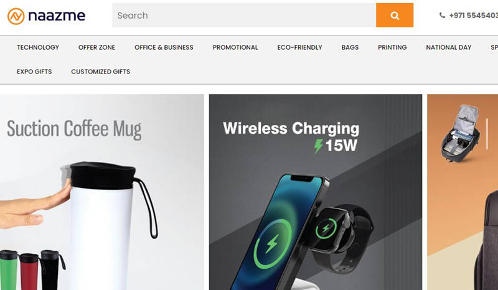Click the naazme logo icon
Image resolution: width=498 pixels, height=290 pixels.
16,16
